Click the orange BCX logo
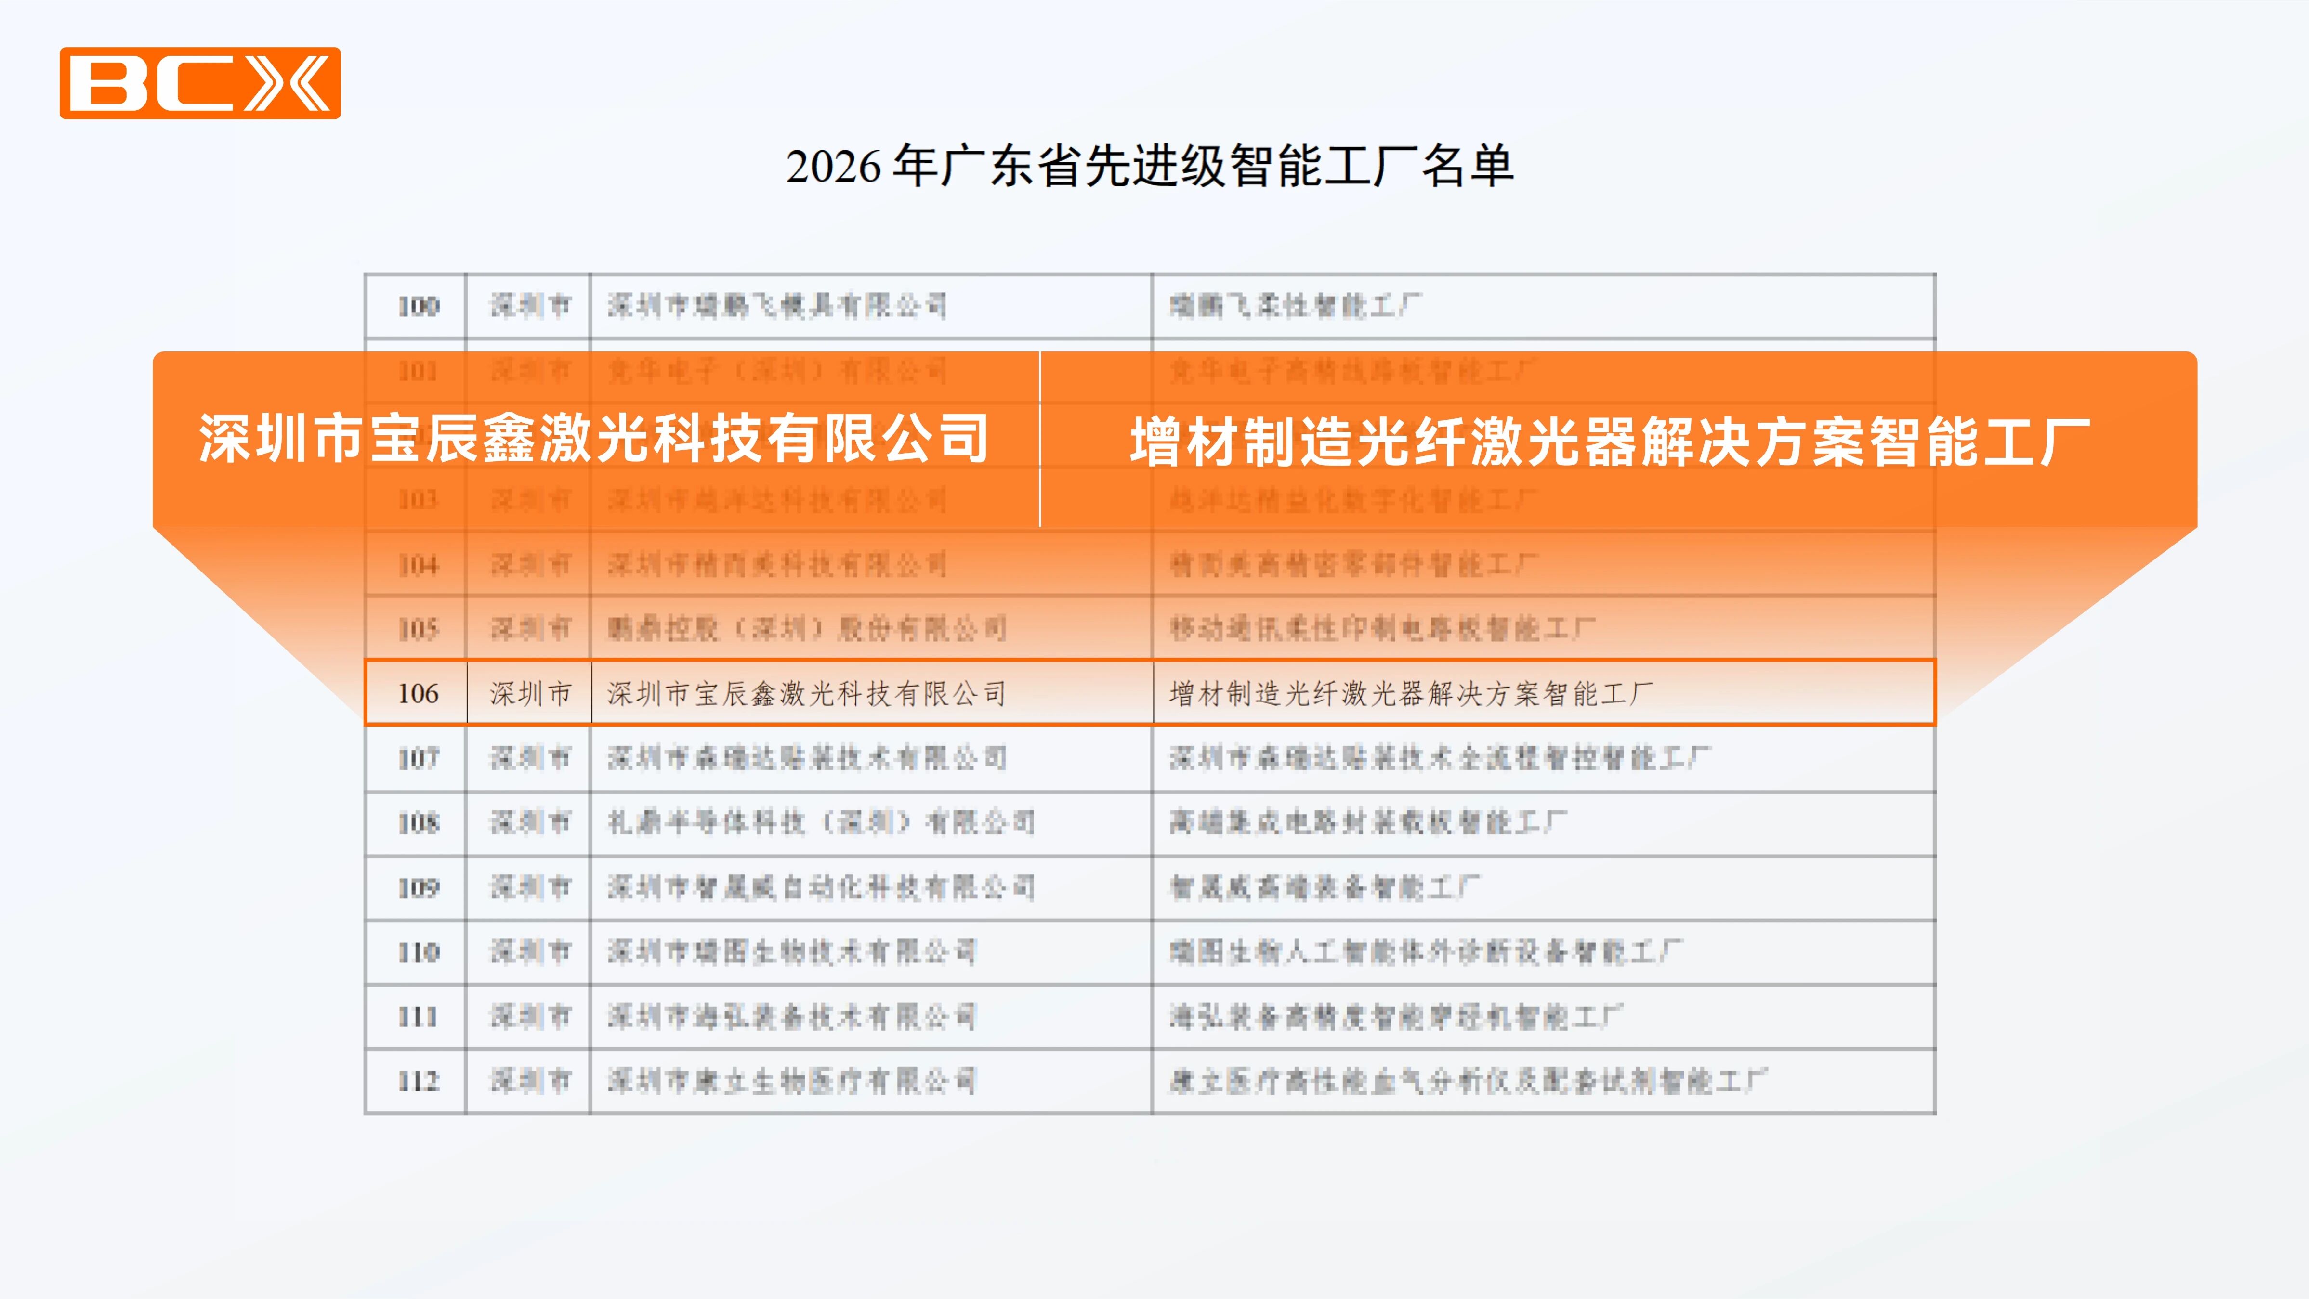2309x1299 pixels. click(x=200, y=83)
